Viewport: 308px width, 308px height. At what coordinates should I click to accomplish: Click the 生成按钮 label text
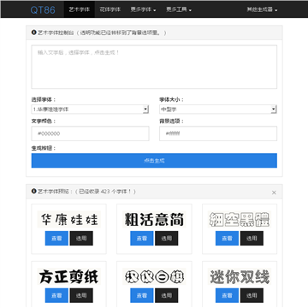44,148
